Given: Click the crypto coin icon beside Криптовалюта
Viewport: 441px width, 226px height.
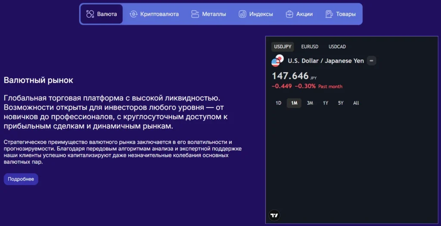Looking at the screenshot, I should 134,14.
